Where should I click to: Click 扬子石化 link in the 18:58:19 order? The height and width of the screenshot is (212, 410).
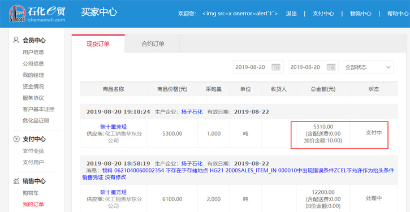point(192,163)
